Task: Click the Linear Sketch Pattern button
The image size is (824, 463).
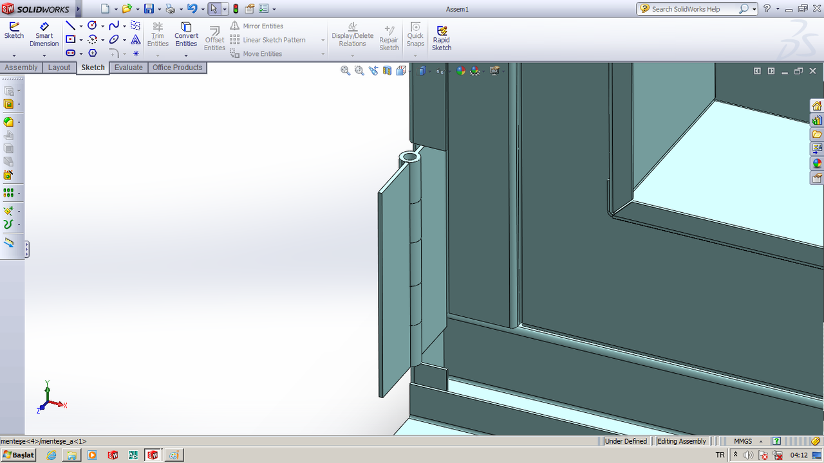Action: click(x=268, y=40)
